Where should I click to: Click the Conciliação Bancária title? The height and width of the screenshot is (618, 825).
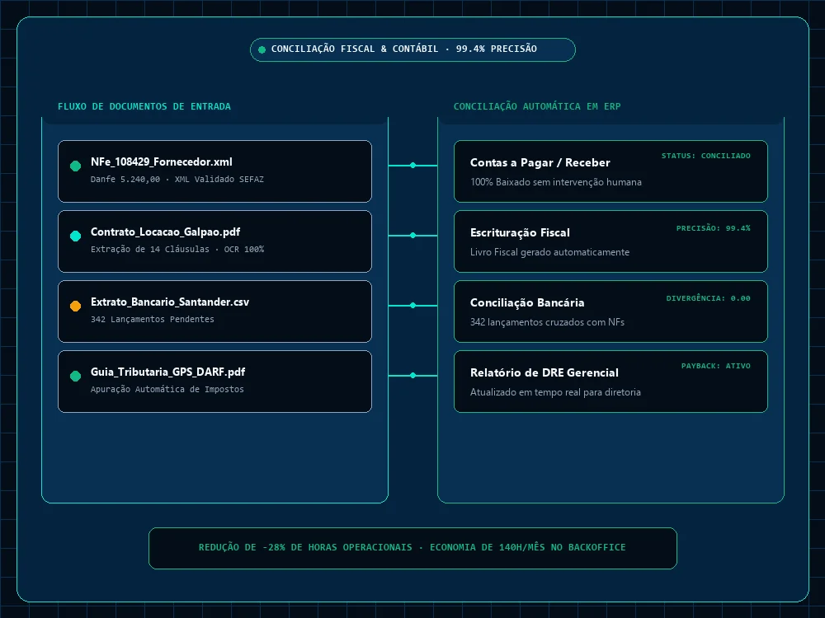[527, 302]
